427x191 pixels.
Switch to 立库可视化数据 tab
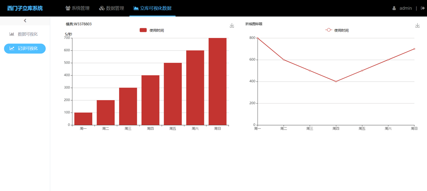pos(152,8)
